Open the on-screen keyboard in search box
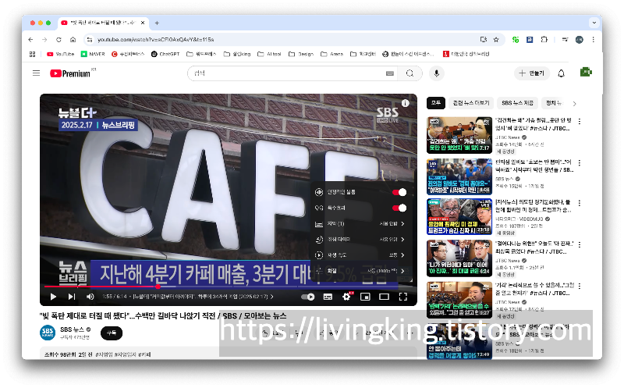624x388 pixels. (389, 73)
